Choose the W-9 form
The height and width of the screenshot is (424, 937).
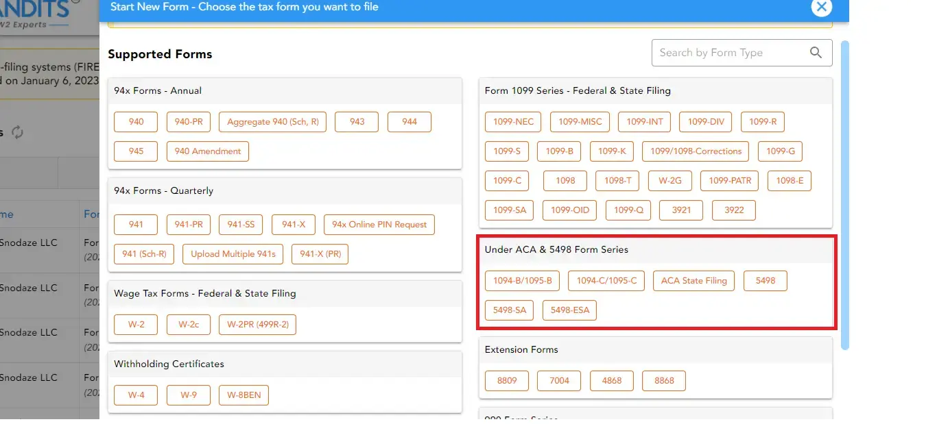(189, 395)
